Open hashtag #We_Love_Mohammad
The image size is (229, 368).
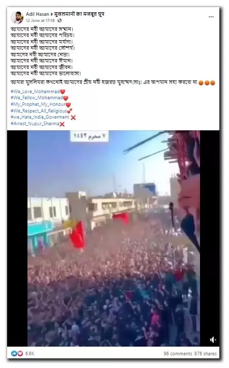click(x=35, y=92)
